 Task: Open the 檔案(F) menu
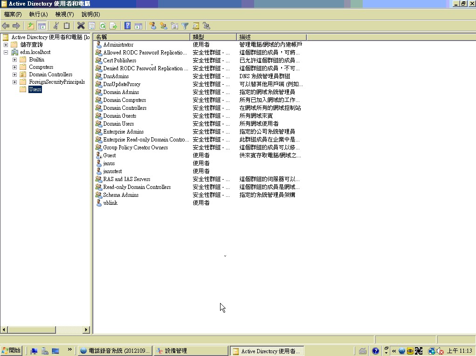pyautogui.click(x=13, y=14)
